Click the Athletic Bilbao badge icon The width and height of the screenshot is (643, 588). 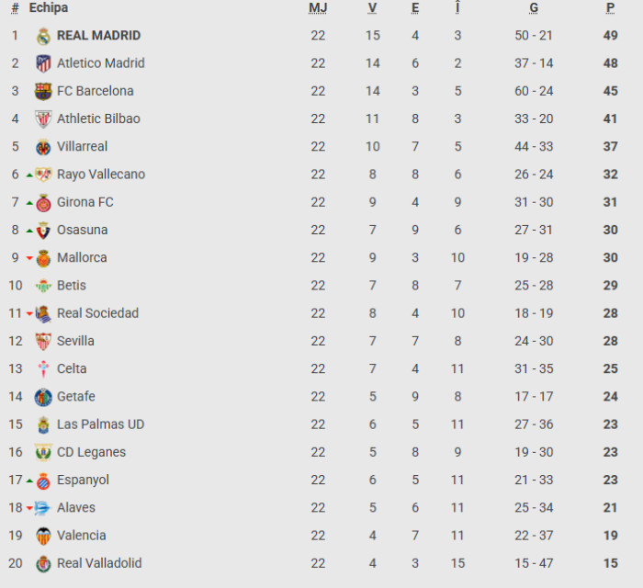tap(43, 119)
